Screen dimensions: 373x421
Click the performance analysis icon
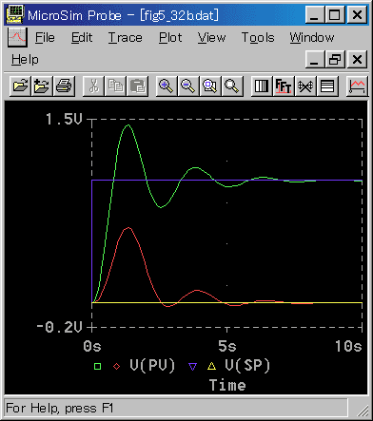coord(305,86)
